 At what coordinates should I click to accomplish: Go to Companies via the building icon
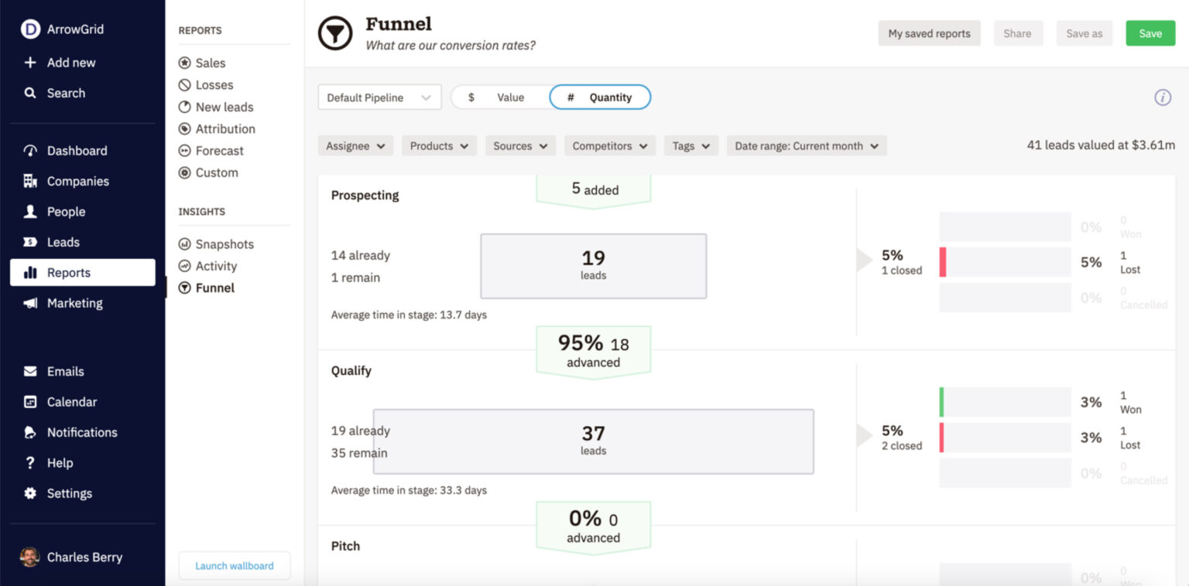[x=30, y=181]
